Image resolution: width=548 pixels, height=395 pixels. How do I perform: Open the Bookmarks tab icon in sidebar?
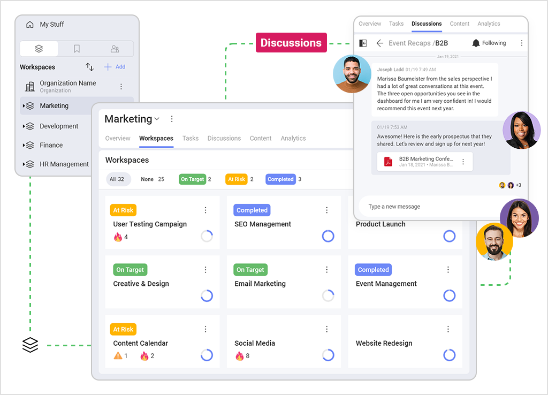(77, 48)
